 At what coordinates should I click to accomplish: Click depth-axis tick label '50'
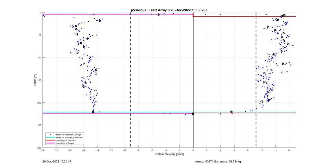point(40,35)
